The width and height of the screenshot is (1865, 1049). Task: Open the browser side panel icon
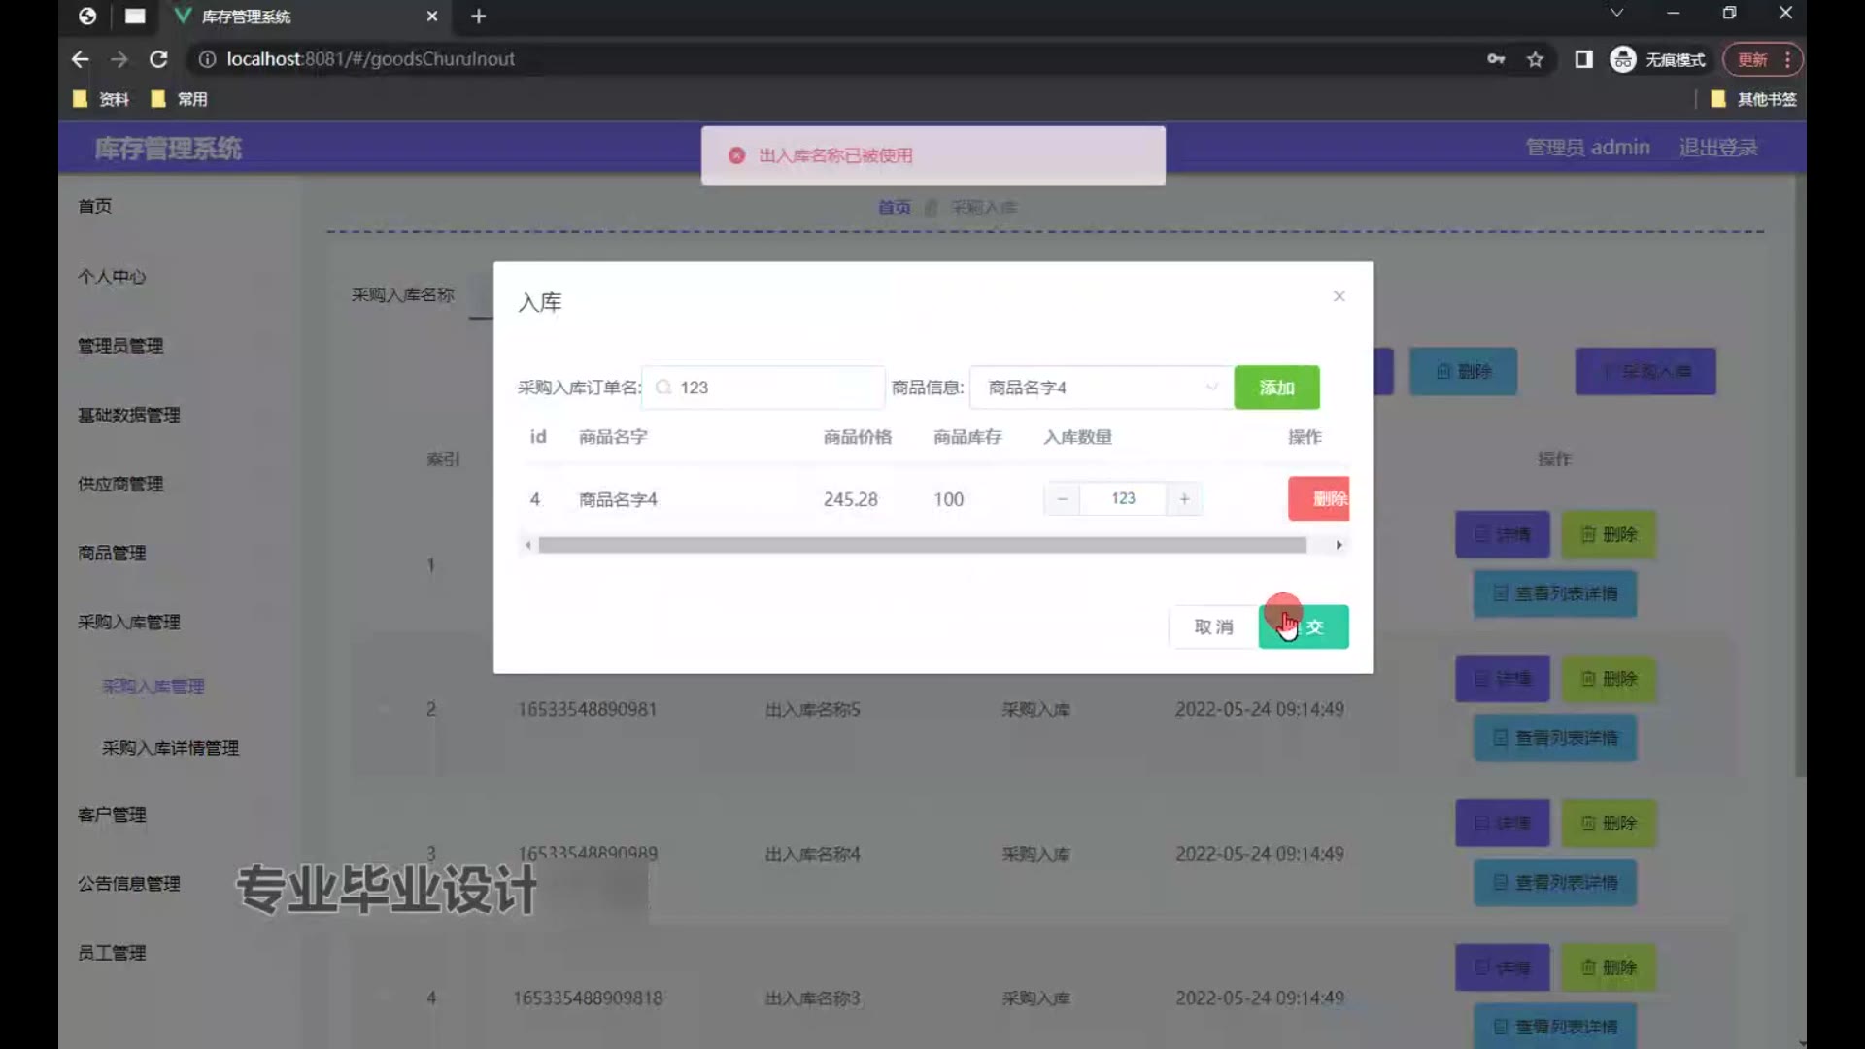[1583, 59]
